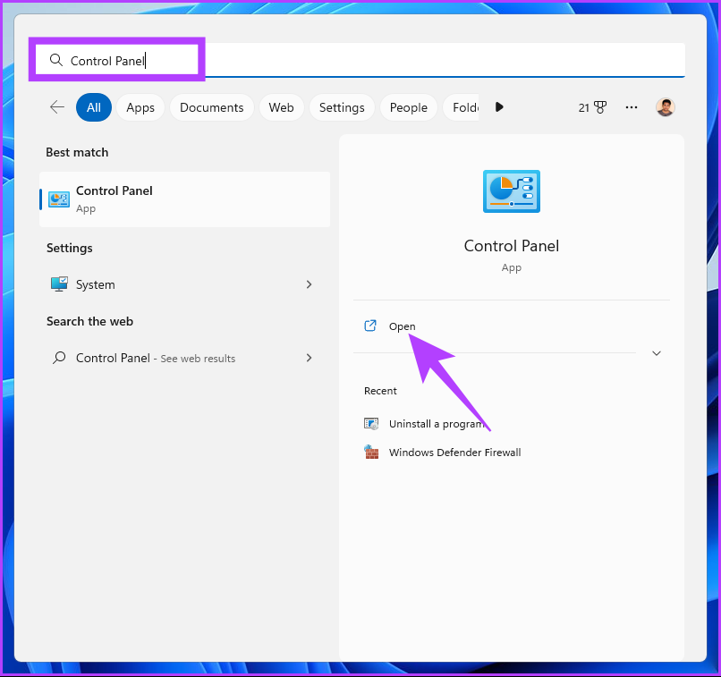Viewport: 721px width, 677px height.
Task: Click Open to launch Control Panel
Action: (x=402, y=326)
